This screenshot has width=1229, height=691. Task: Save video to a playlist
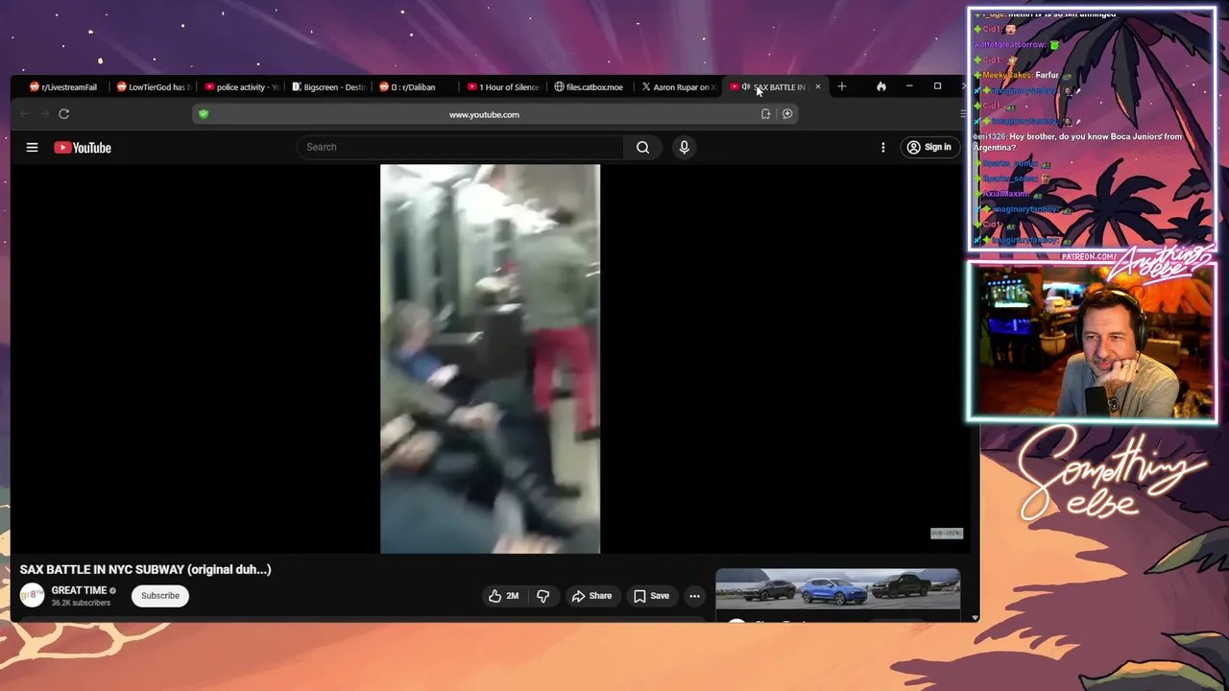pyautogui.click(x=651, y=596)
